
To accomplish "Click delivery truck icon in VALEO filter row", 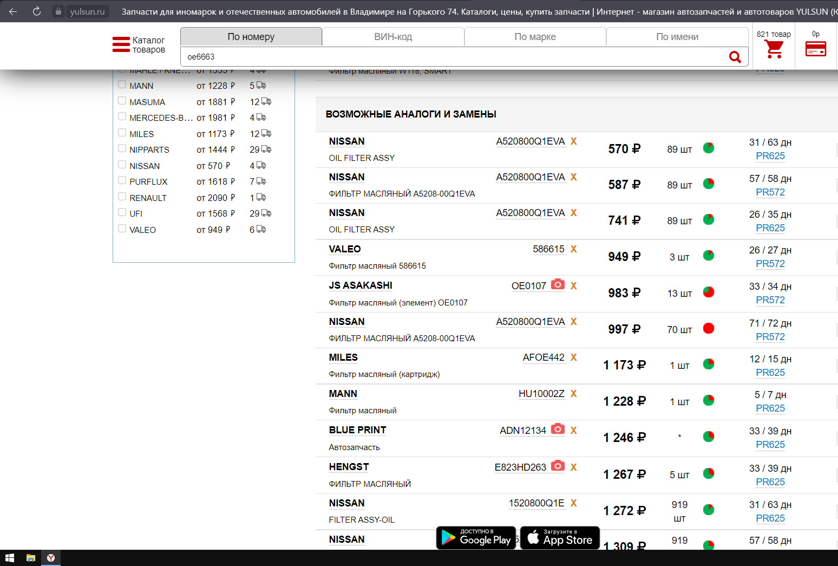I will click(261, 230).
